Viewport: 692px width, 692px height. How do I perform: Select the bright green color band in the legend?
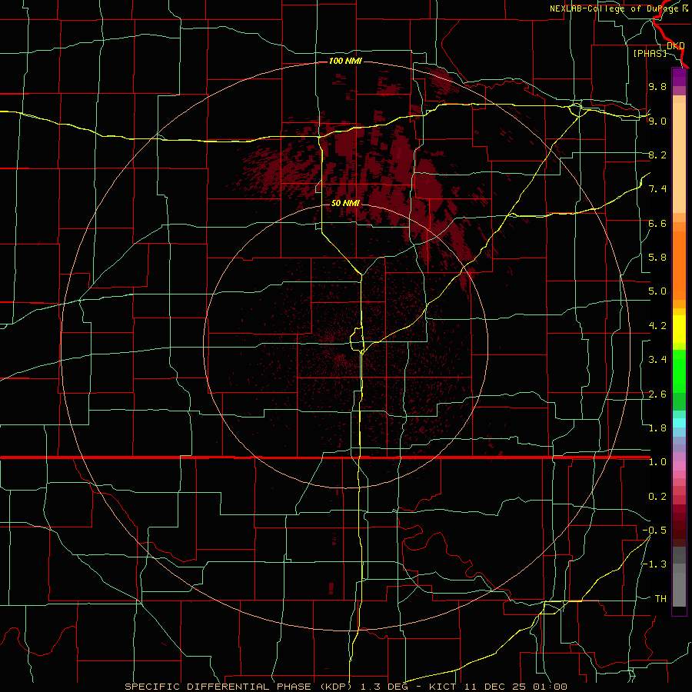[x=679, y=371]
